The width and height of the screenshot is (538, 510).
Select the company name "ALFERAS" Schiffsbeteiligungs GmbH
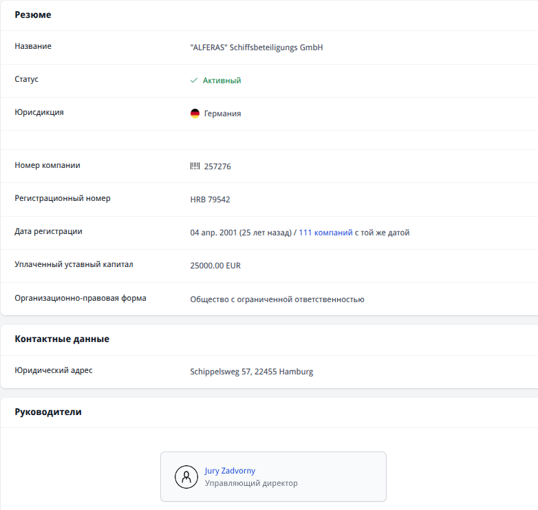(256, 47)
